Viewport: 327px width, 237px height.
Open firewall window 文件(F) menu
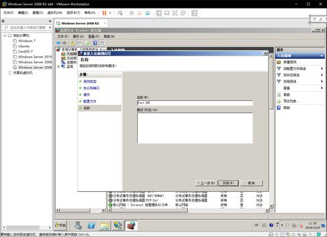coord(63,37)
